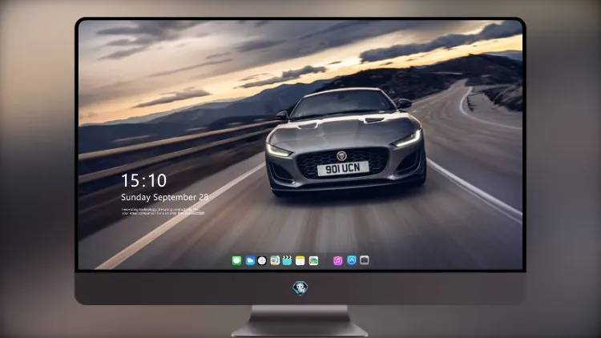Viewport: 601px width, 338px height.
Task: Launch the pink iTunes music app
Action: [337, 260]
